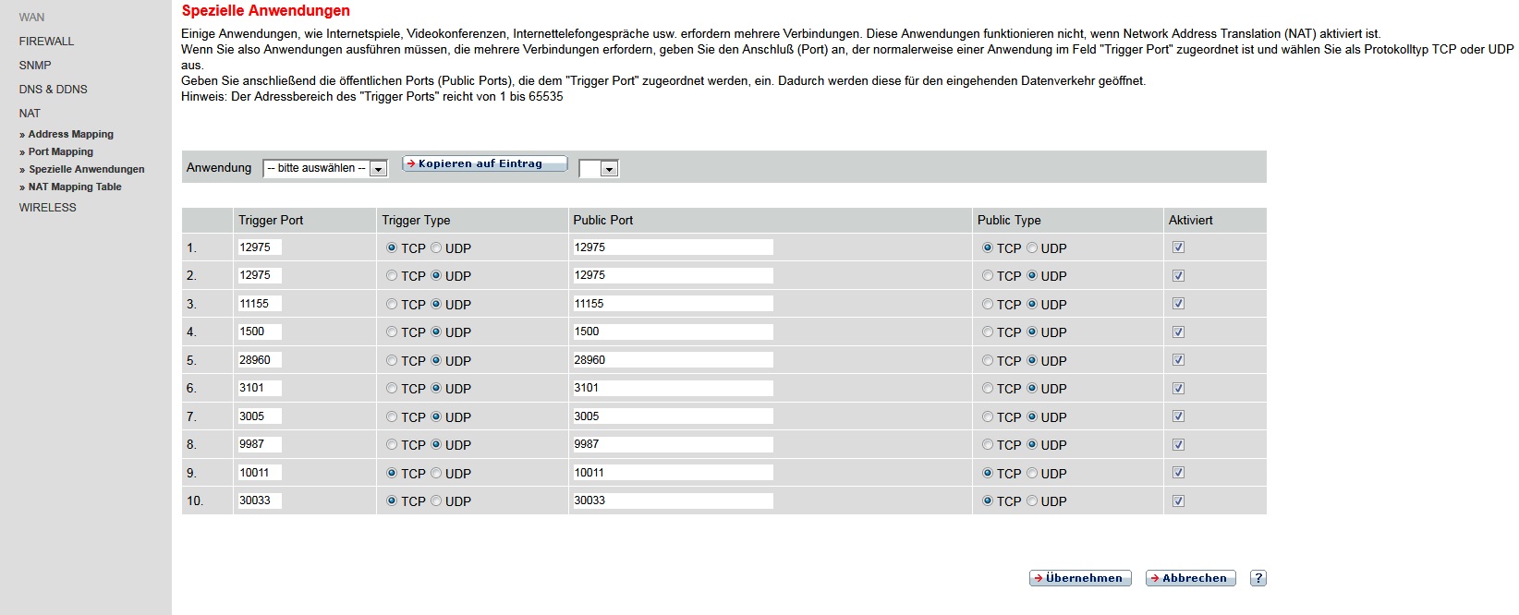Go to Port Mapping submenu

click(x=60, y=151)
